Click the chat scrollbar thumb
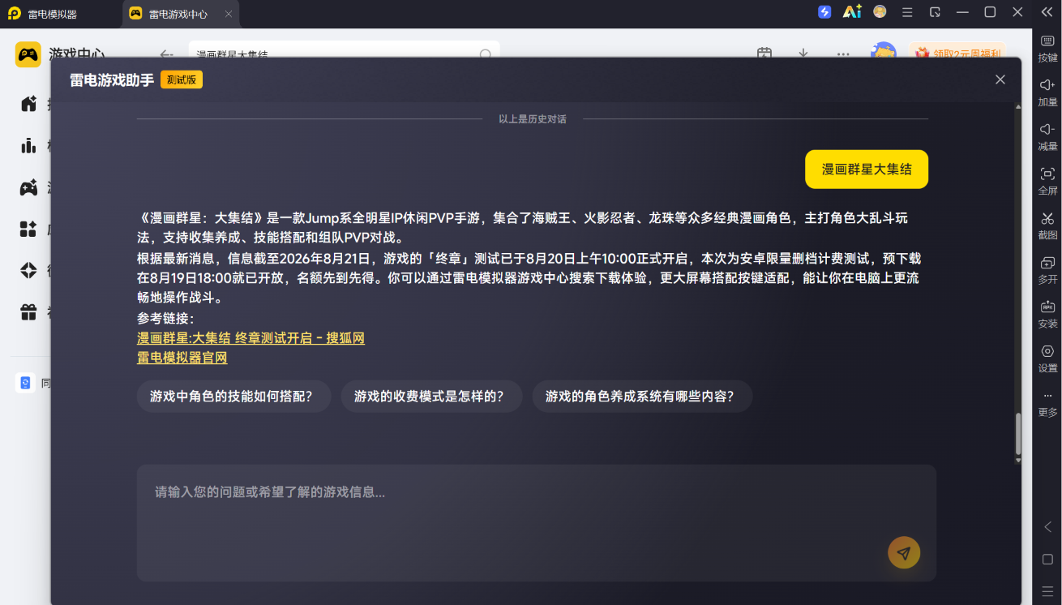The height and width of the screenshot is (605, 1062). point(1018,434)
